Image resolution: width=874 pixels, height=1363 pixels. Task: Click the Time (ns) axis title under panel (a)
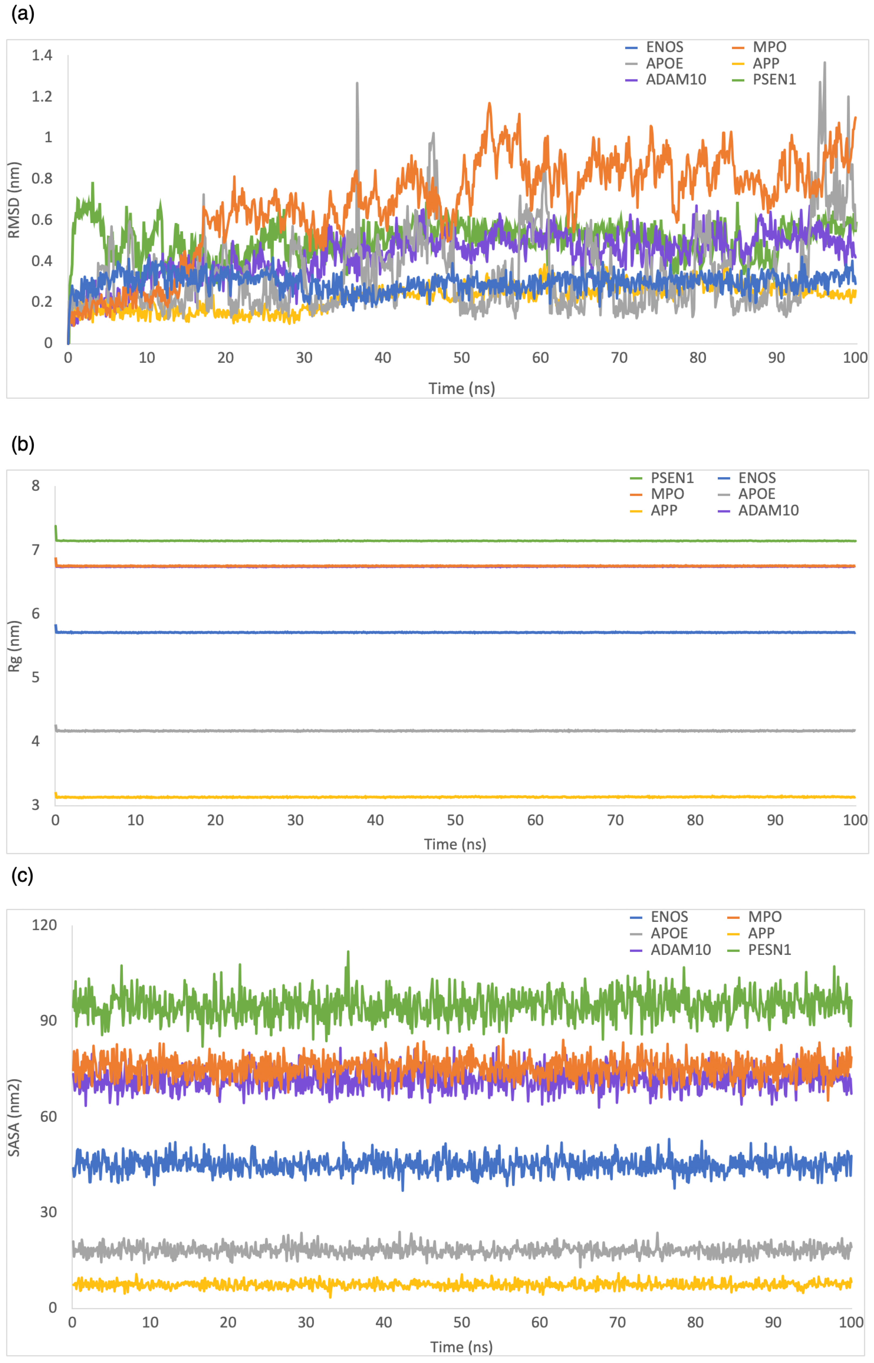461,389
